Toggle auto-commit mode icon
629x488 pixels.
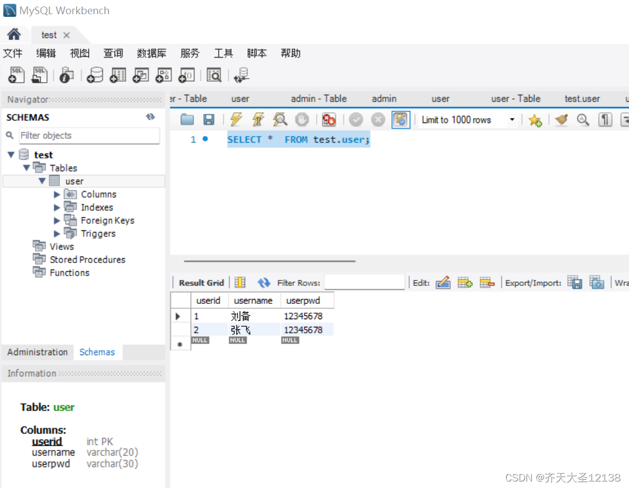pyautogui.click(x=401, y=119)
